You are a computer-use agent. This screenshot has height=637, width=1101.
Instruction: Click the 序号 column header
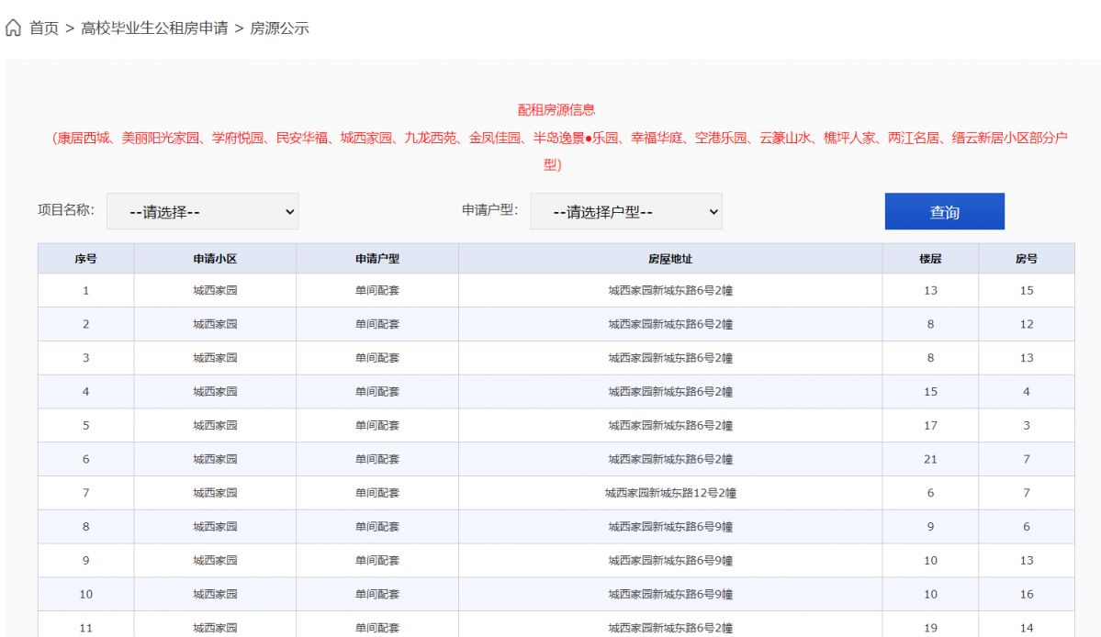[x=85, y=259]
